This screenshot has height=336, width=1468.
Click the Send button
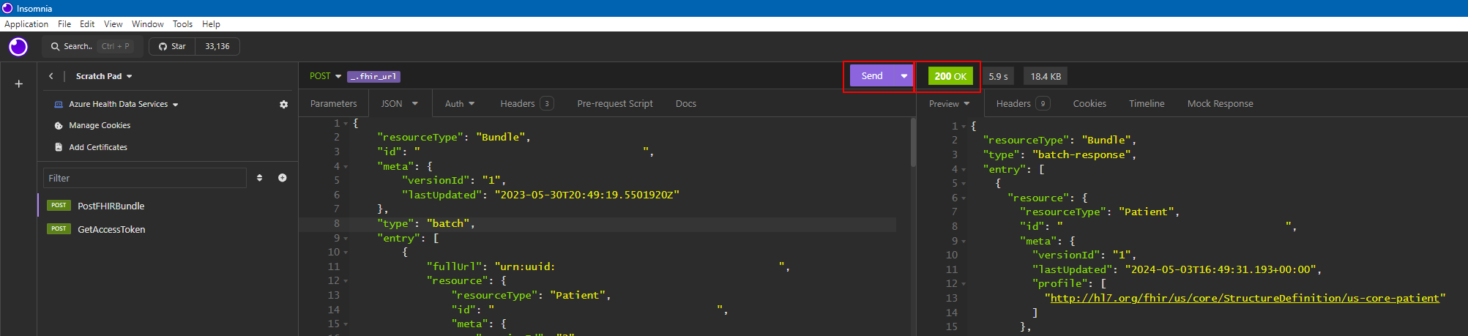[872, 75]
